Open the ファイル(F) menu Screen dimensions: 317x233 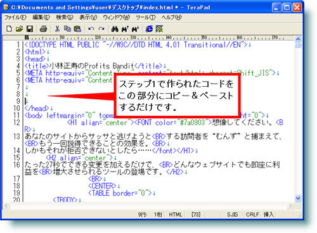(15, 17)
